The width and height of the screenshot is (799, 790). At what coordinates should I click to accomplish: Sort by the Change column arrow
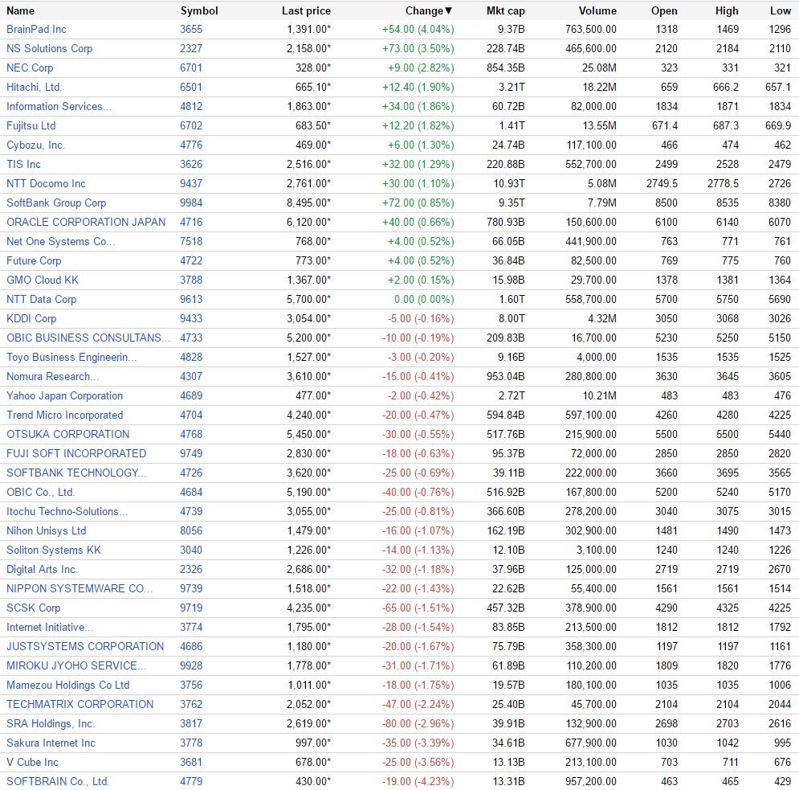[448, 10]
